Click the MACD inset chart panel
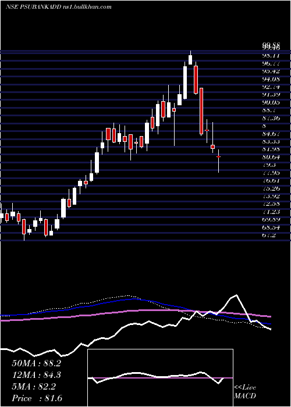 [x=160, y=378]
